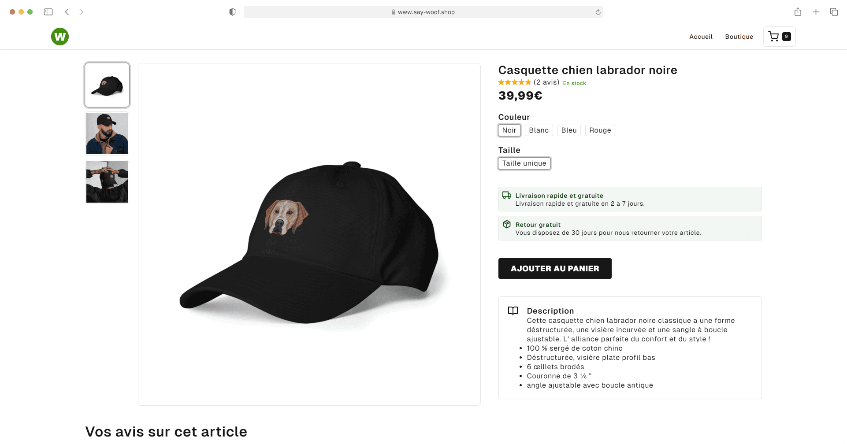847x444 pixels.
Task: Reload the page with refresh icon
Action: click(598, 12)
